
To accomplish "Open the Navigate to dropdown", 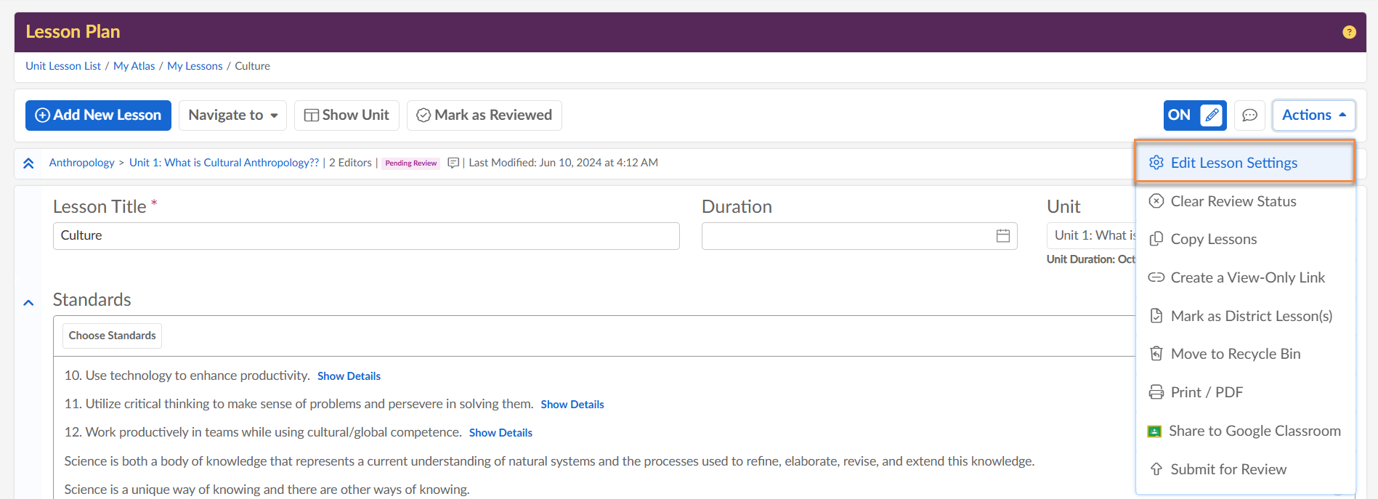I will point(232,115).
